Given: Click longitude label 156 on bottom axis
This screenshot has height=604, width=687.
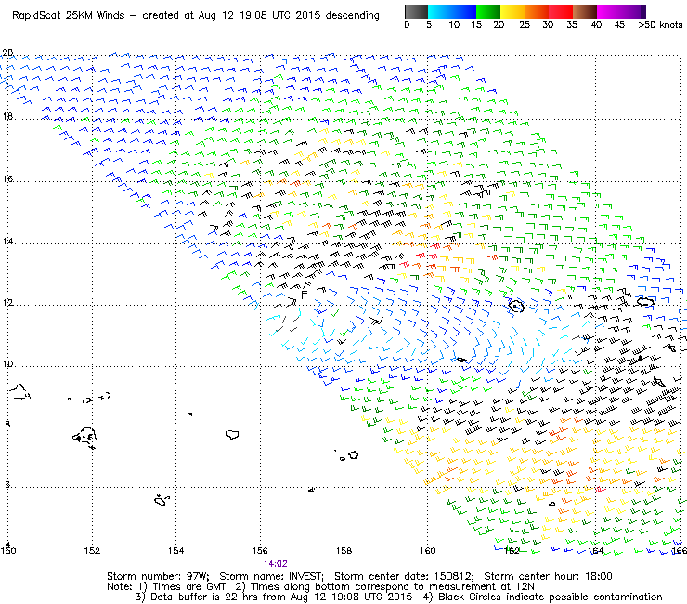Looking at the screenshot, I should [260, 551].
